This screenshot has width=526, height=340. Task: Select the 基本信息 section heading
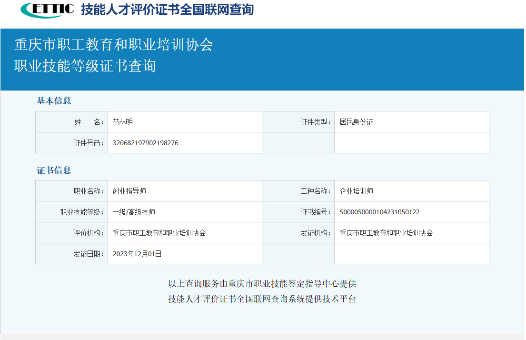(54, 101)
